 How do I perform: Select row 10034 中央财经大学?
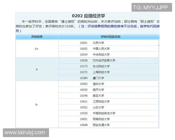(x=108, y=55)
